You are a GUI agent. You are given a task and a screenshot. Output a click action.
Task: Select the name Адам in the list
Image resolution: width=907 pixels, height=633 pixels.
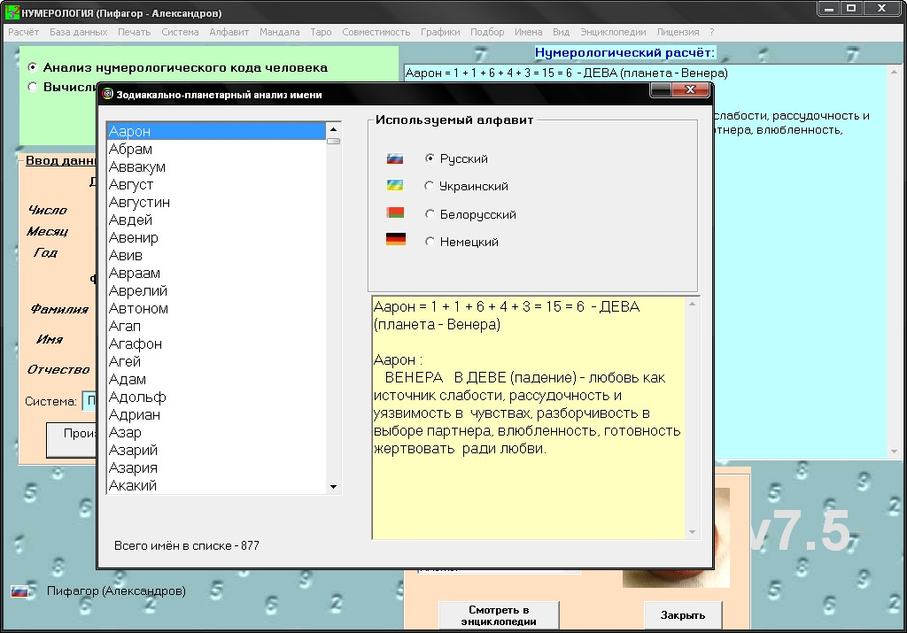216,379
